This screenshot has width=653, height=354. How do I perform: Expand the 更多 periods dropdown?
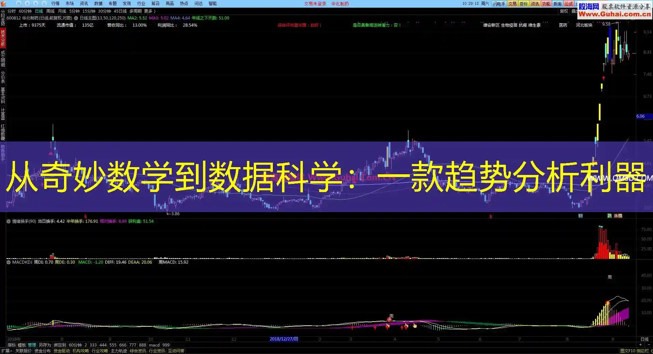150,11
